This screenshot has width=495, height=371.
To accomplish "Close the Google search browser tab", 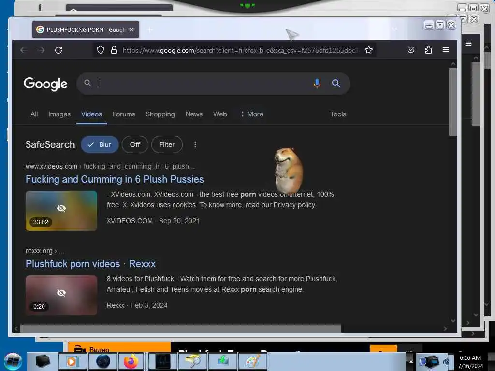I will [131, 29].
